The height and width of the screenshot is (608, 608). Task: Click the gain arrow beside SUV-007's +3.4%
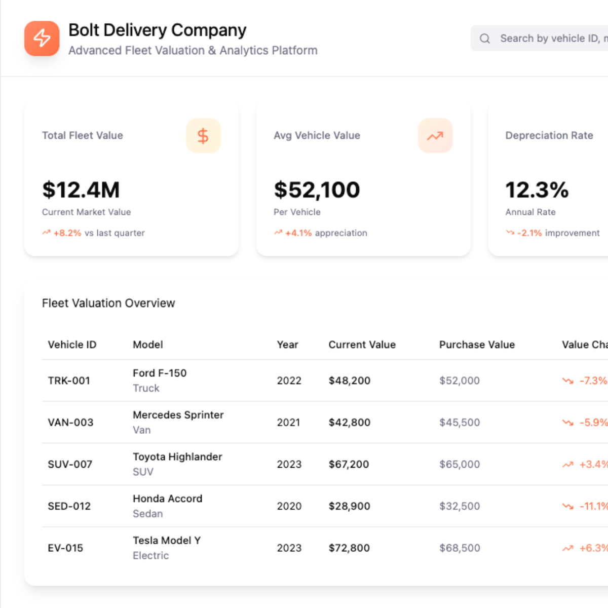point(568,464)
